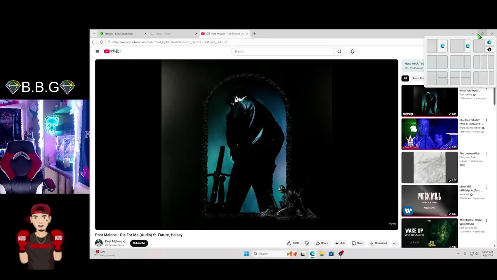Subscribe to the Post Malone channel
The height and width of the screenshot is (280, 497).
pos(139,243)
